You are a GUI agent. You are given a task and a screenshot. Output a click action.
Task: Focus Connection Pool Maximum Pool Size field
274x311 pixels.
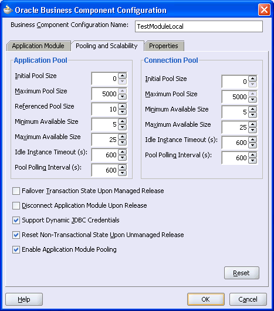[235, 97]
